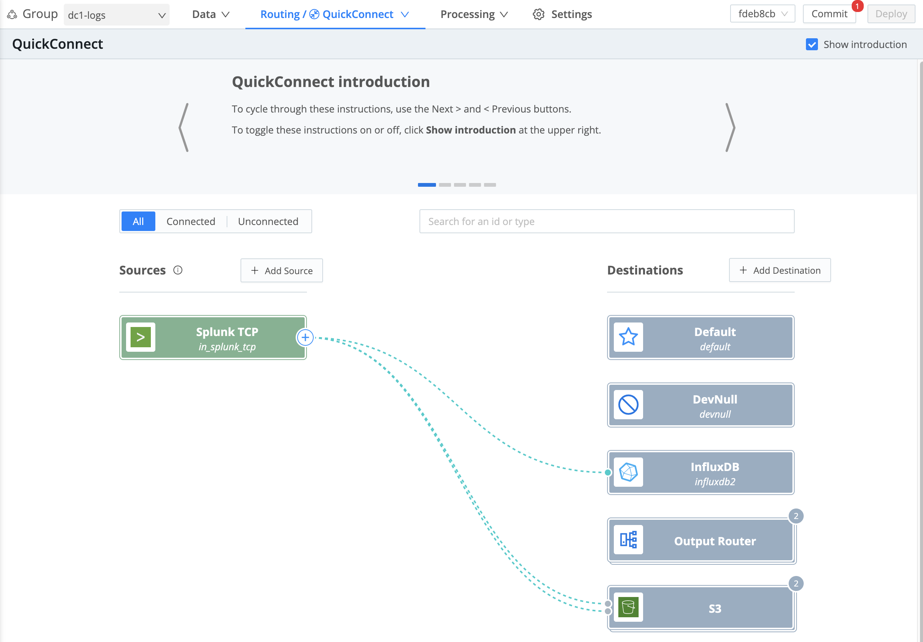Switch filter to Connected
Image resolution: width=923 pixels, height=642 pixels.
[x=191, y=221]
